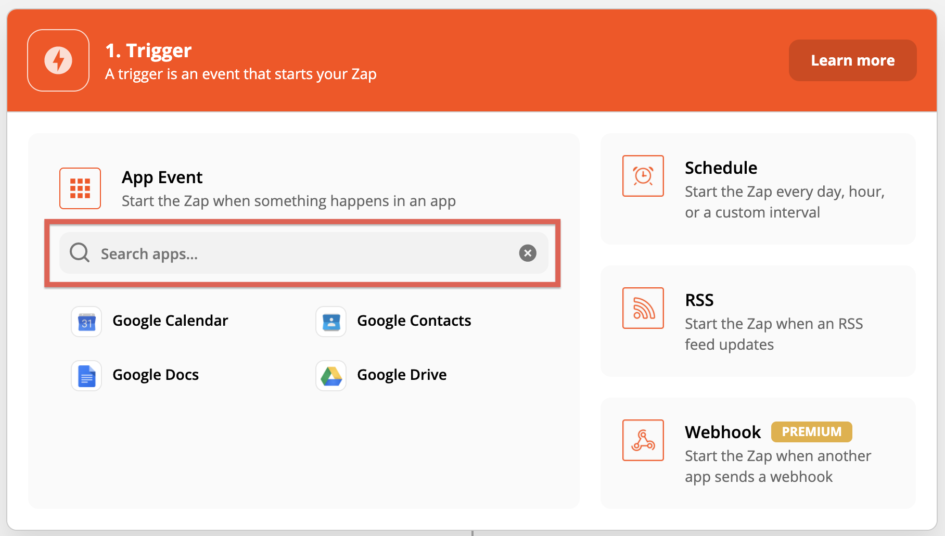Click the Google Contacts app icon
This screenshot has width=945, height=536.
pos(330,322)
